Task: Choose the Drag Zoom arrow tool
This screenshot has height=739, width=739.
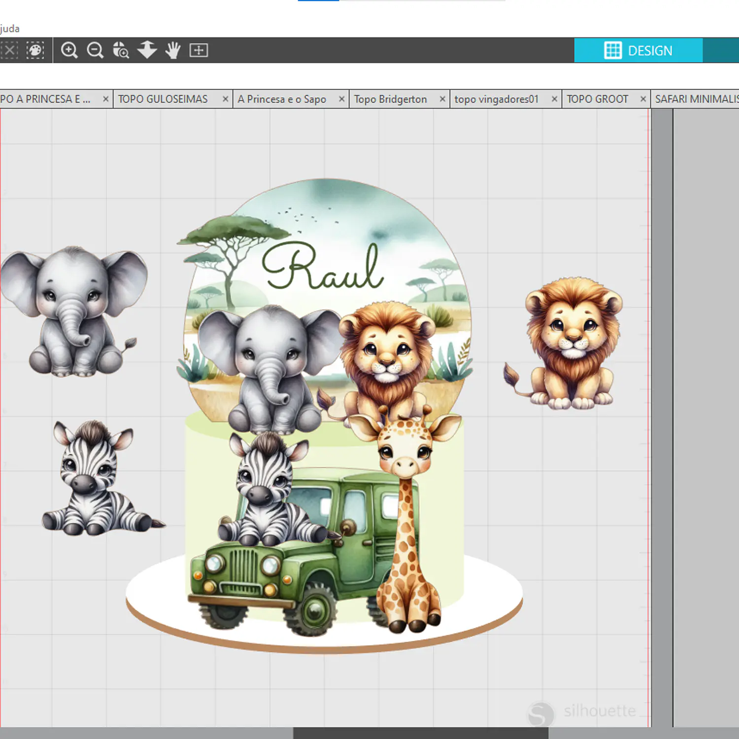Action: [147, 50]
